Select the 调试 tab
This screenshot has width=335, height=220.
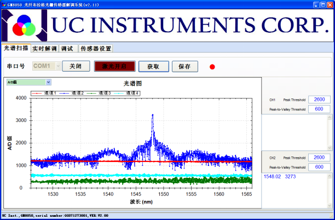click(x=68, y=49)
